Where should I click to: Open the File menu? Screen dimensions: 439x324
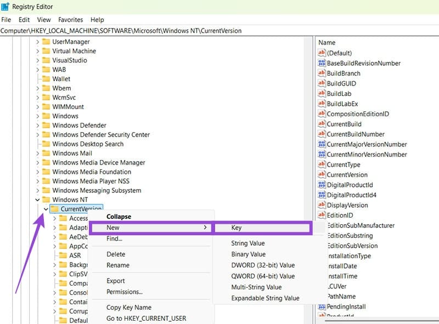click(6, 20)
